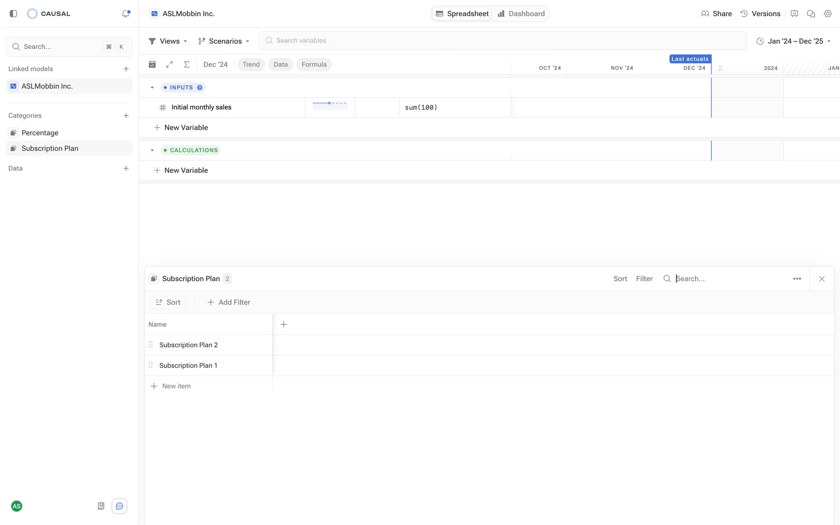
Task: Open three-dot menu in Subscription Plan panel
Action: [x=797, y=279]
